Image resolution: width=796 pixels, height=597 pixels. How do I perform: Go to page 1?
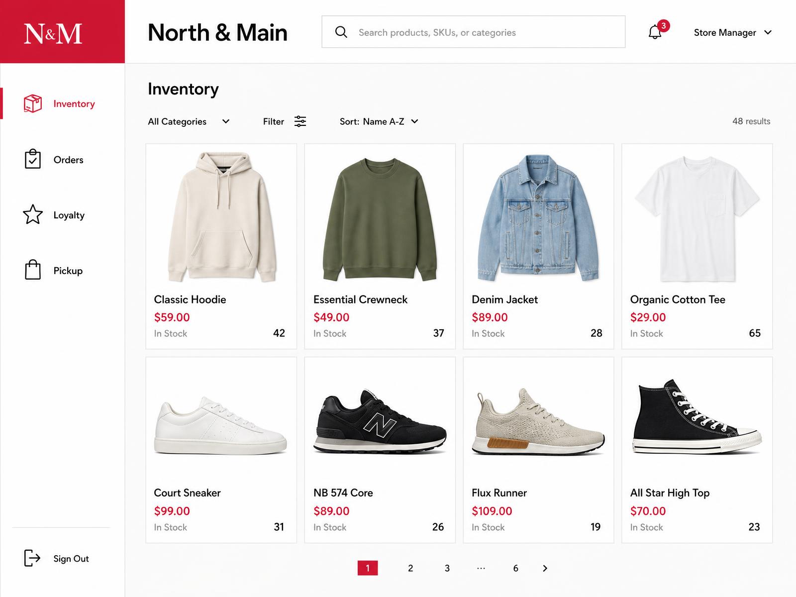tap(368, 568)
